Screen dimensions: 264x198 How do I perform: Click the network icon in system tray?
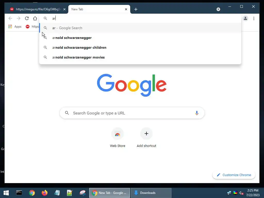229,193
